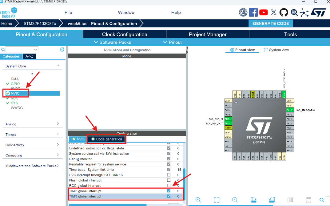This screenshot has width=330, height=206.
Task: Select GPIO in System Core list
Action: (x=15, y=84)
